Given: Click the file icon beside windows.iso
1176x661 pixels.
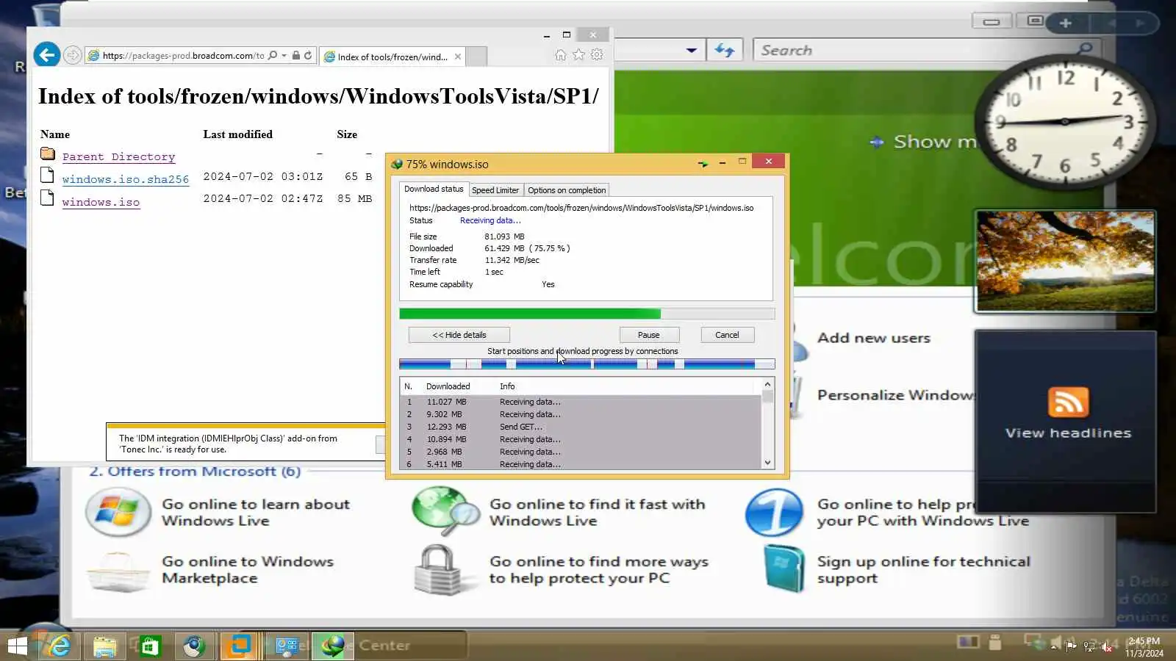Looking at the screenshot, I should coord(48,198).
